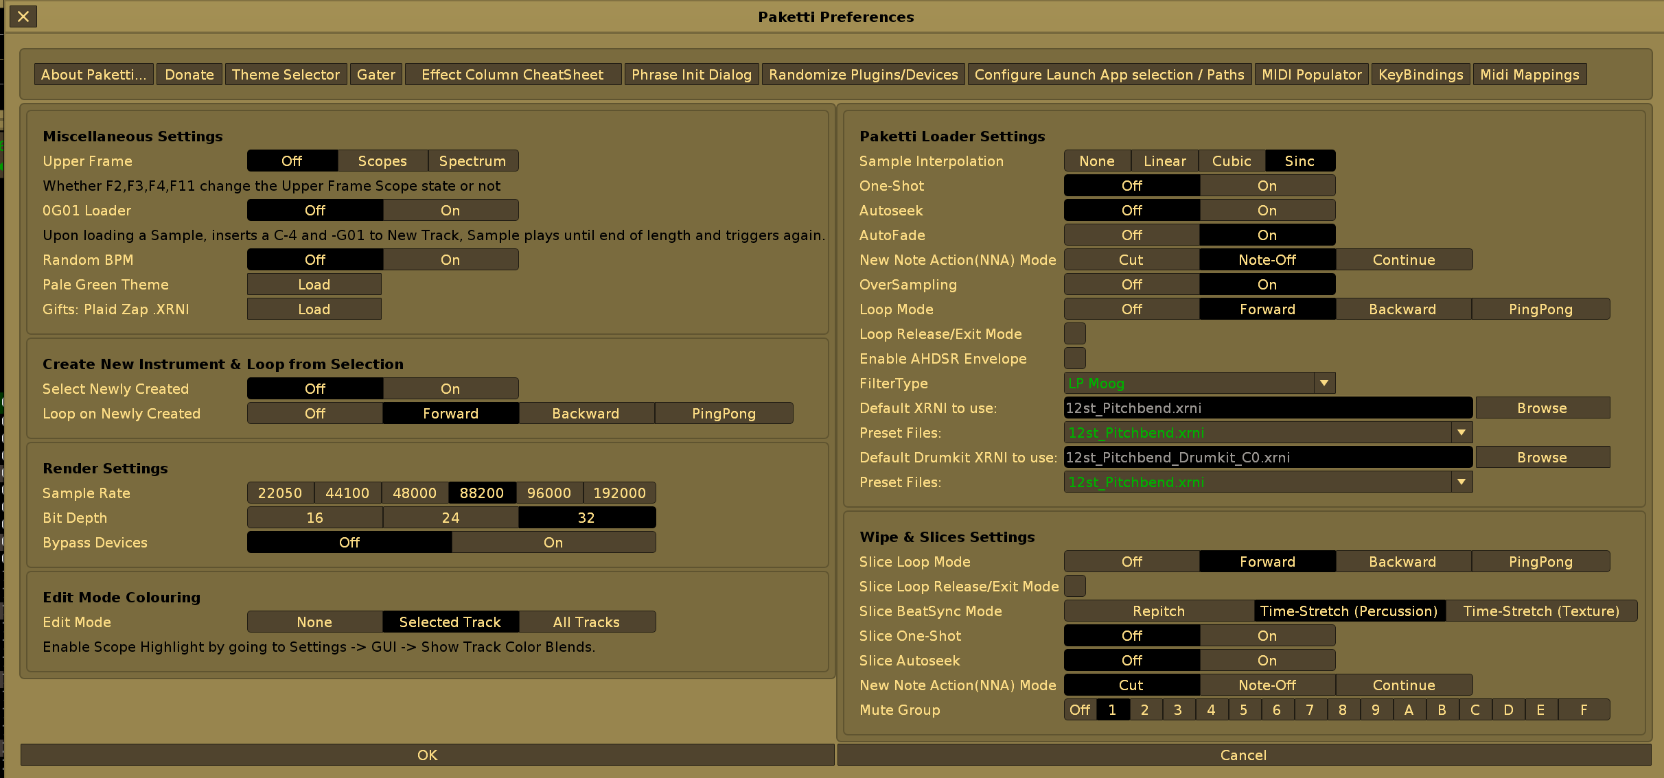The height and width of the screenshot is (778, 1664).
Task: Select 96000 sample rate
Action: point(549,493)
